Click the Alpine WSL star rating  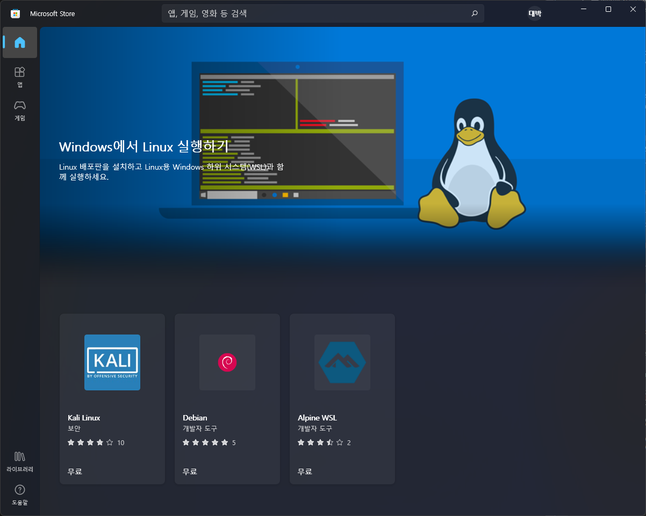[320, 442]
